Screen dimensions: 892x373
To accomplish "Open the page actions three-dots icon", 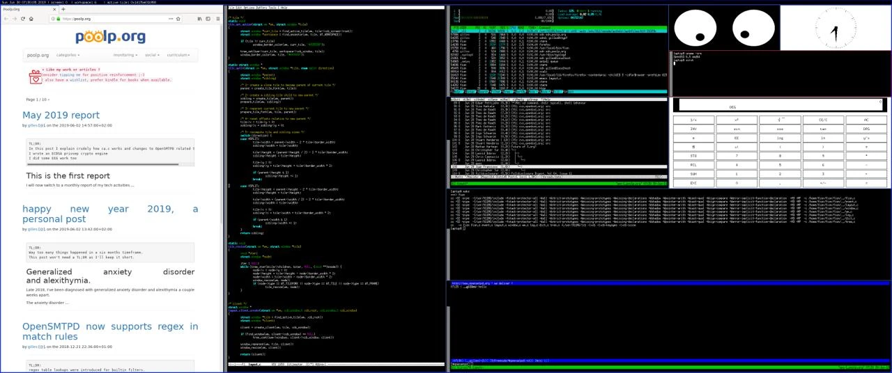I will pos(169,19).
